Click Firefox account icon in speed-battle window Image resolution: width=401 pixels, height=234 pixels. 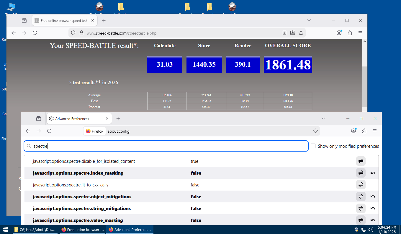tap(339, 33)
